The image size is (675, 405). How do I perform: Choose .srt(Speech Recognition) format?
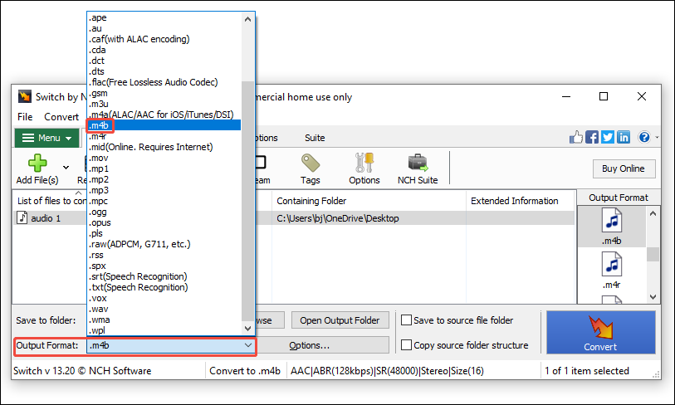pos(164,276)
